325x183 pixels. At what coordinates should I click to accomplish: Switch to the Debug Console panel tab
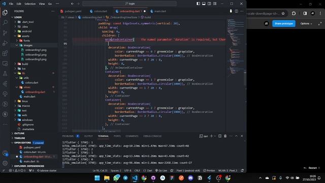[x=152, y=136]
